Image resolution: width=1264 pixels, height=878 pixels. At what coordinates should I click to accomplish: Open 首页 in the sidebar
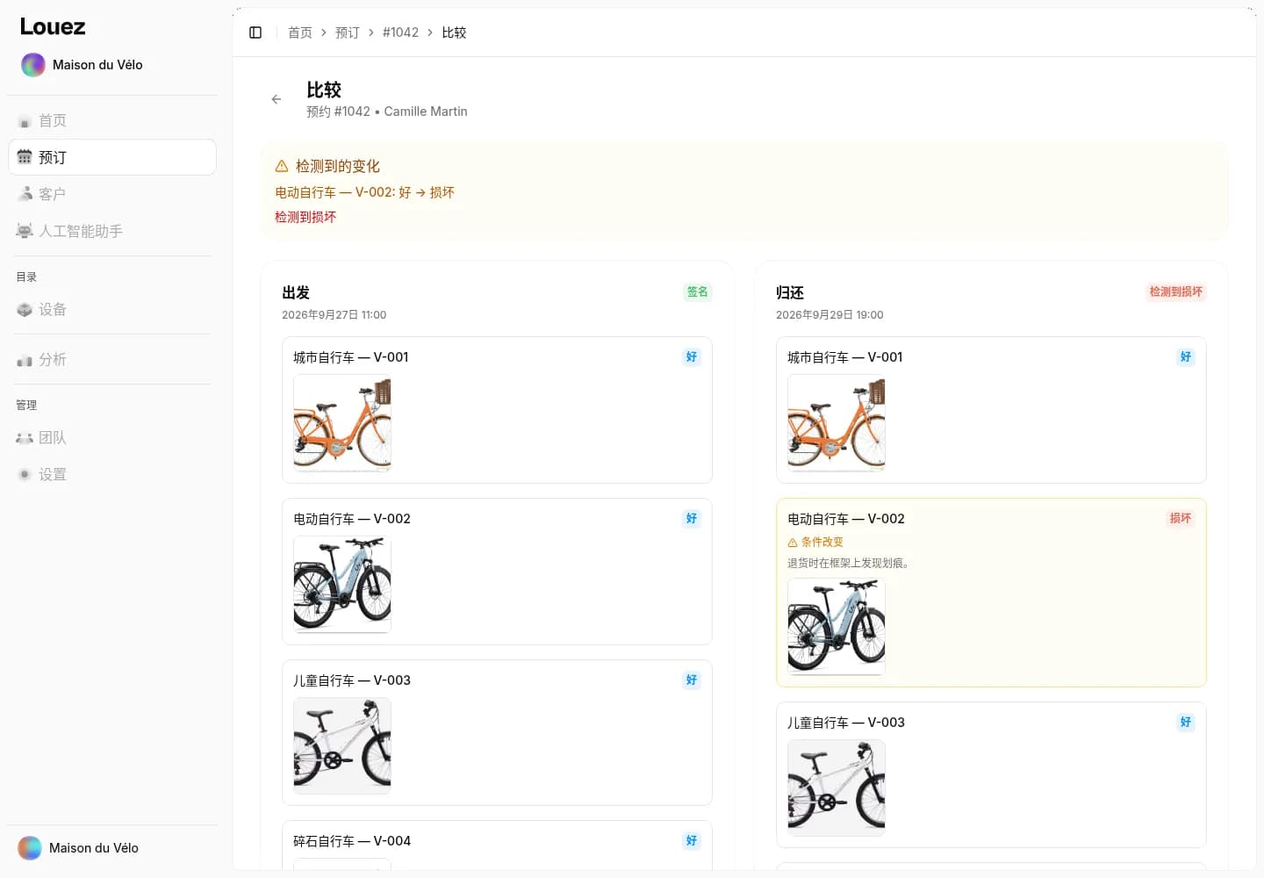112,120
